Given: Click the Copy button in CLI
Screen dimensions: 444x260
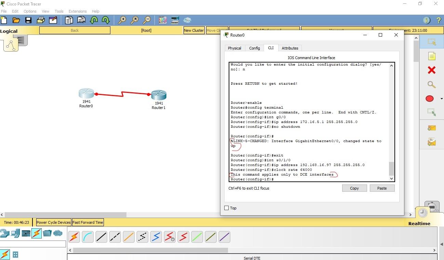Looking at the screenshot, I should pyautogui.click(x=354, y=188).
